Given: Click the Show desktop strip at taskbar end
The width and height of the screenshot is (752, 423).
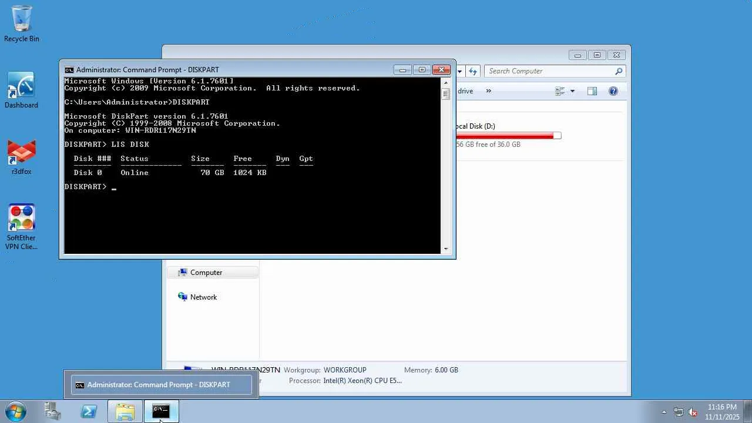Looking at the screenshot, I should pyautogui.click(x=748, y=411).
